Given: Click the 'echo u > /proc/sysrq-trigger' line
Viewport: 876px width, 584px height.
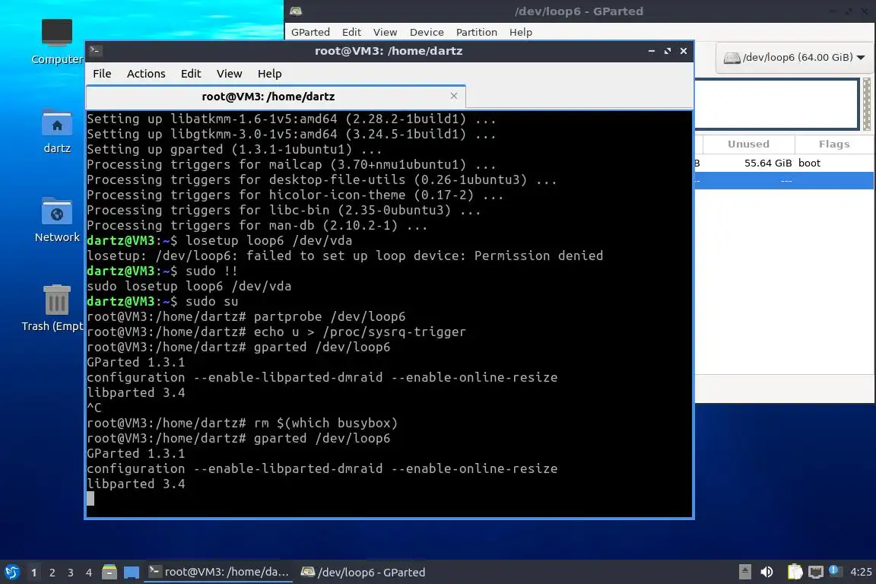Looking at the screenshot, I should pyautogui.click(x=276, y=332).
